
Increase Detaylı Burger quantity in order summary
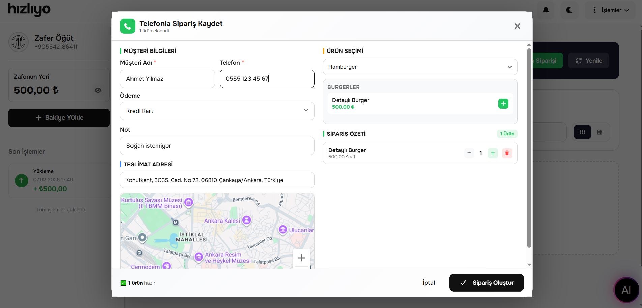point(493,153)
